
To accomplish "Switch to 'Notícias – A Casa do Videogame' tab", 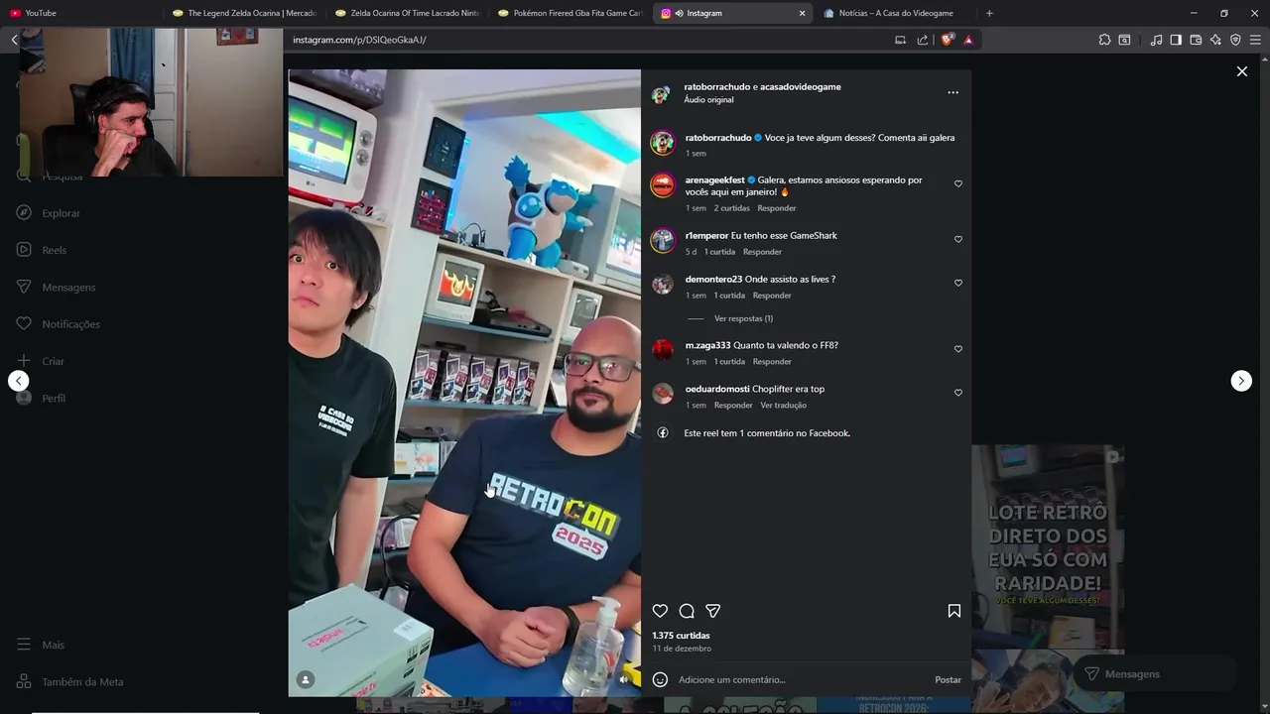I will click(895, 13).
